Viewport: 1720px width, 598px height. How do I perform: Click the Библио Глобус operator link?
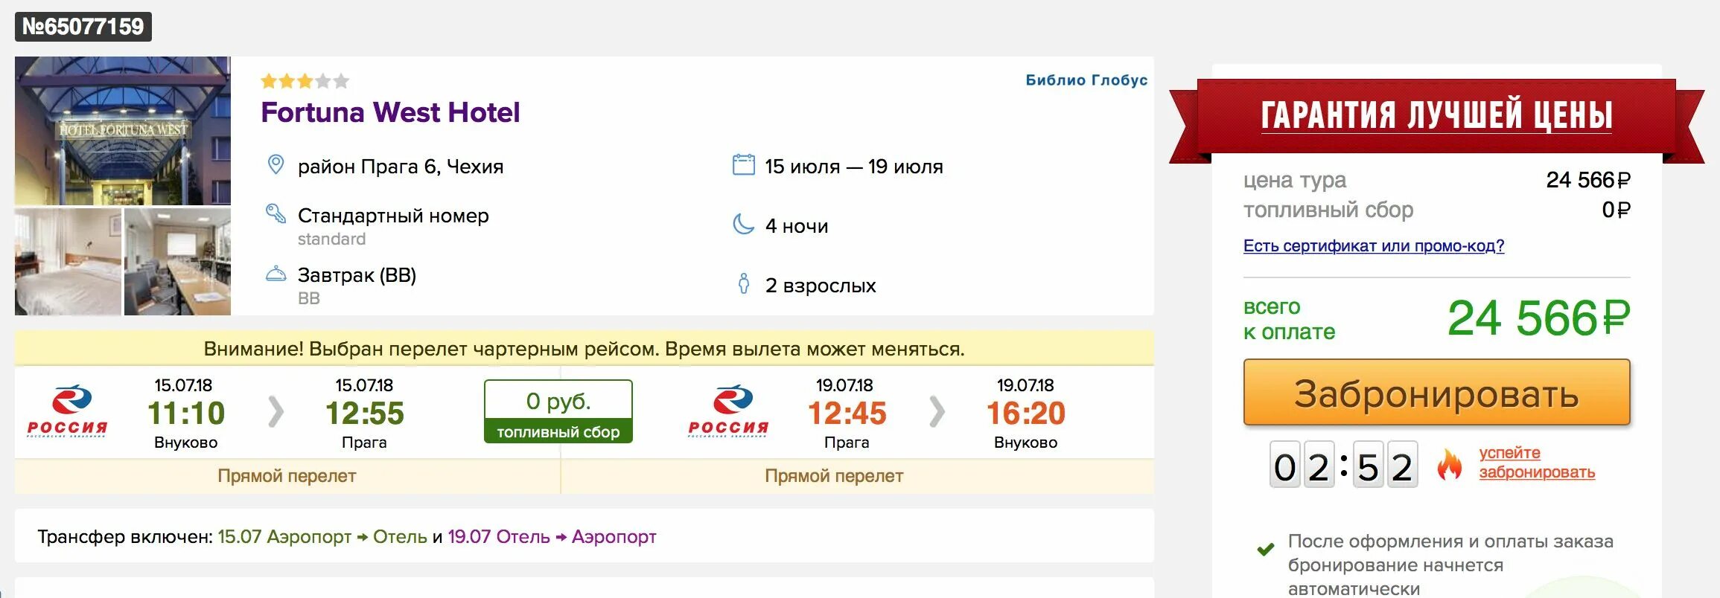tap(1086, 80)
